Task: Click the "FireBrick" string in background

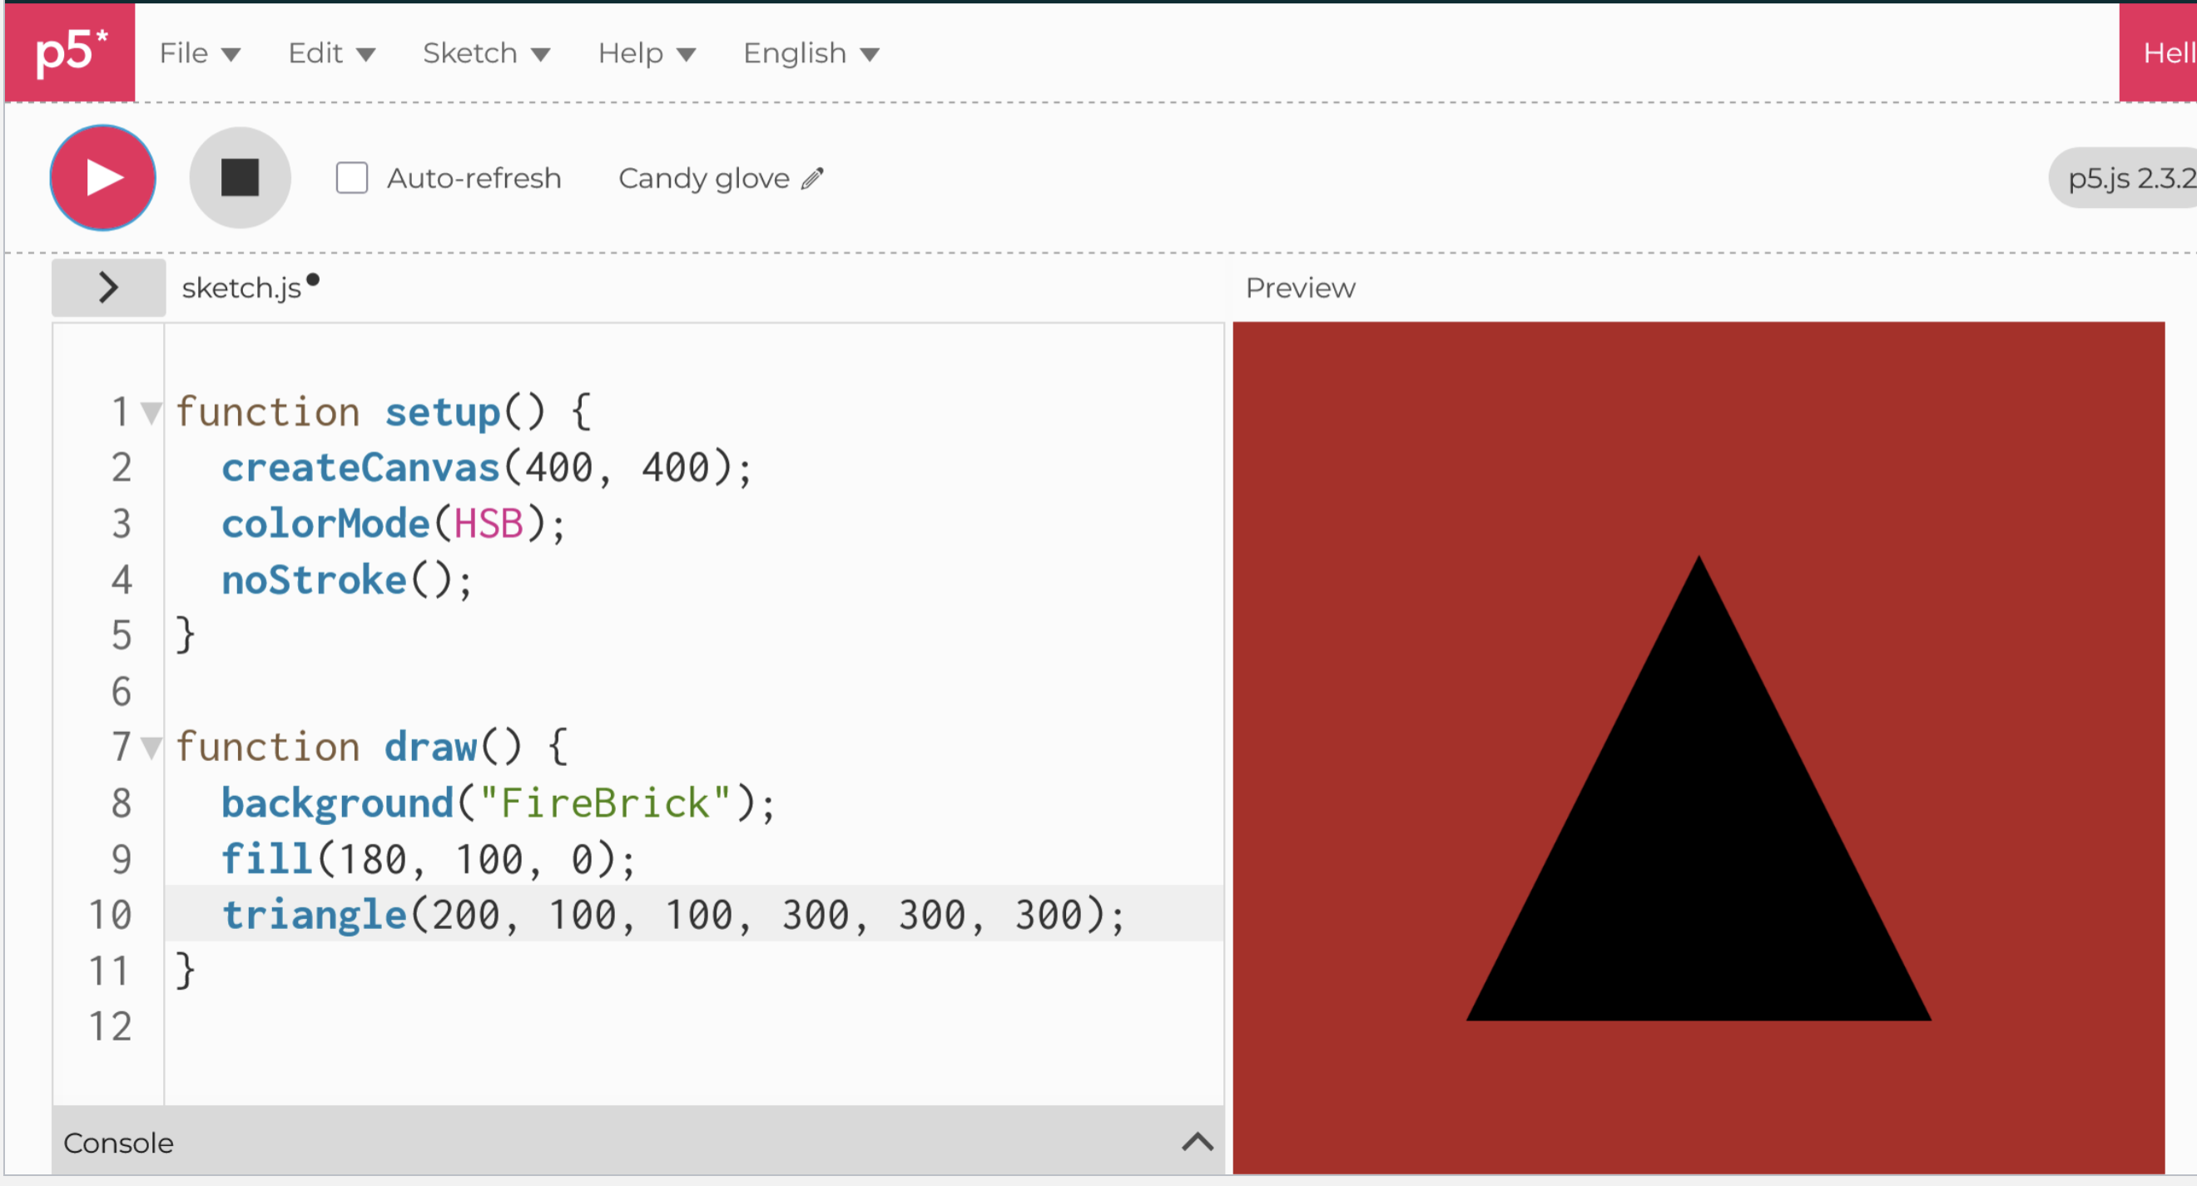Action: tap(605, 803)
